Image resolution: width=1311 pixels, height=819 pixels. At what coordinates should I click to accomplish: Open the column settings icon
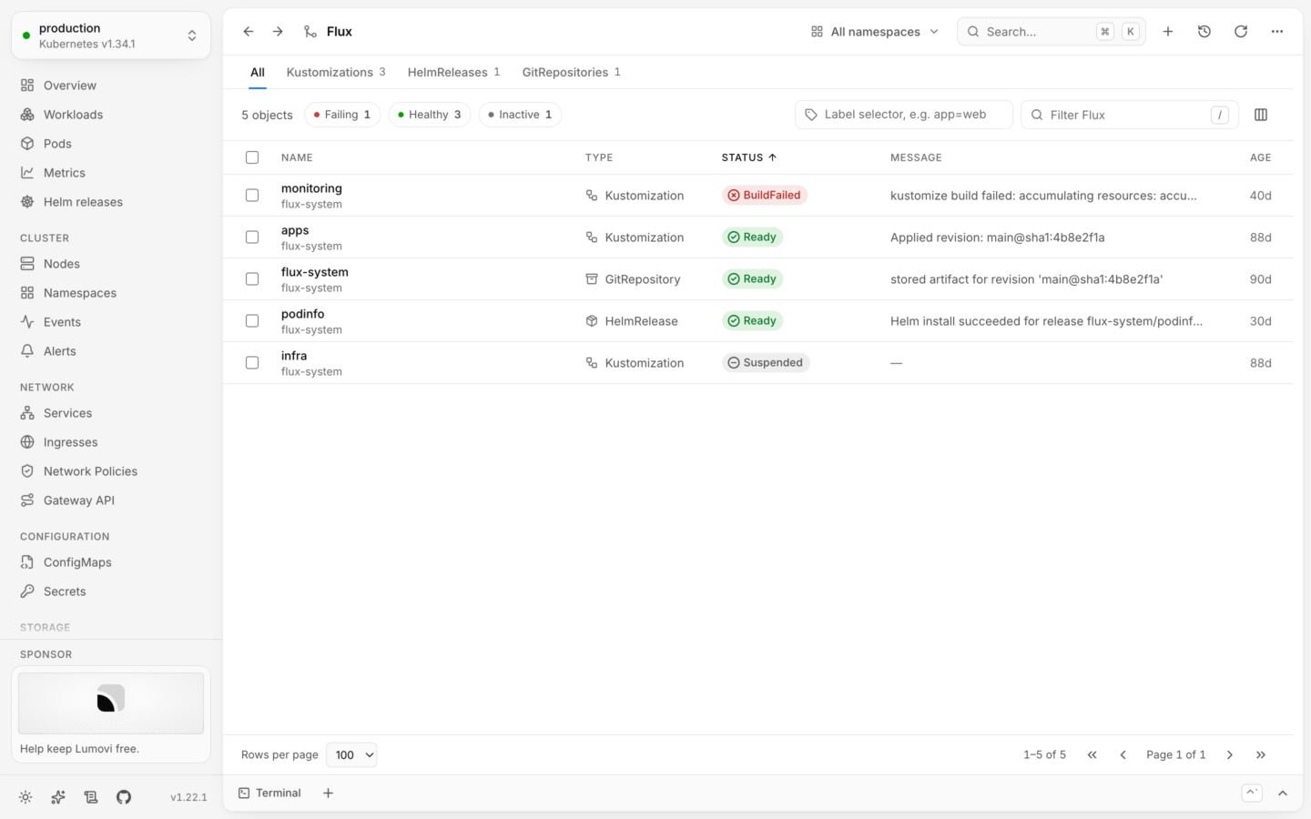(x=1261, y=115)
